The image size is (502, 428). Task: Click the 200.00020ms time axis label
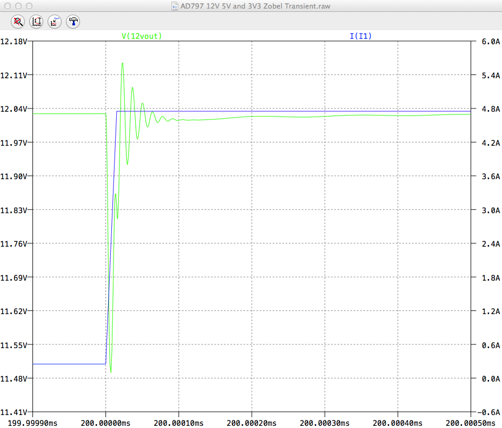[x=252, y=423]
